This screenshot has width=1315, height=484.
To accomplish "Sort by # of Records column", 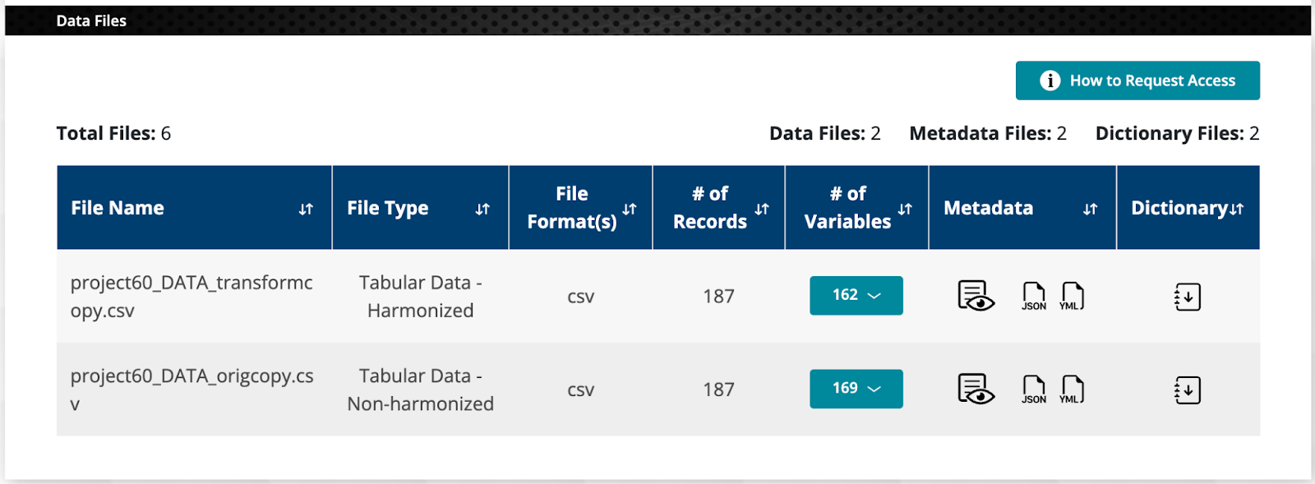I will tap(762, 210).
